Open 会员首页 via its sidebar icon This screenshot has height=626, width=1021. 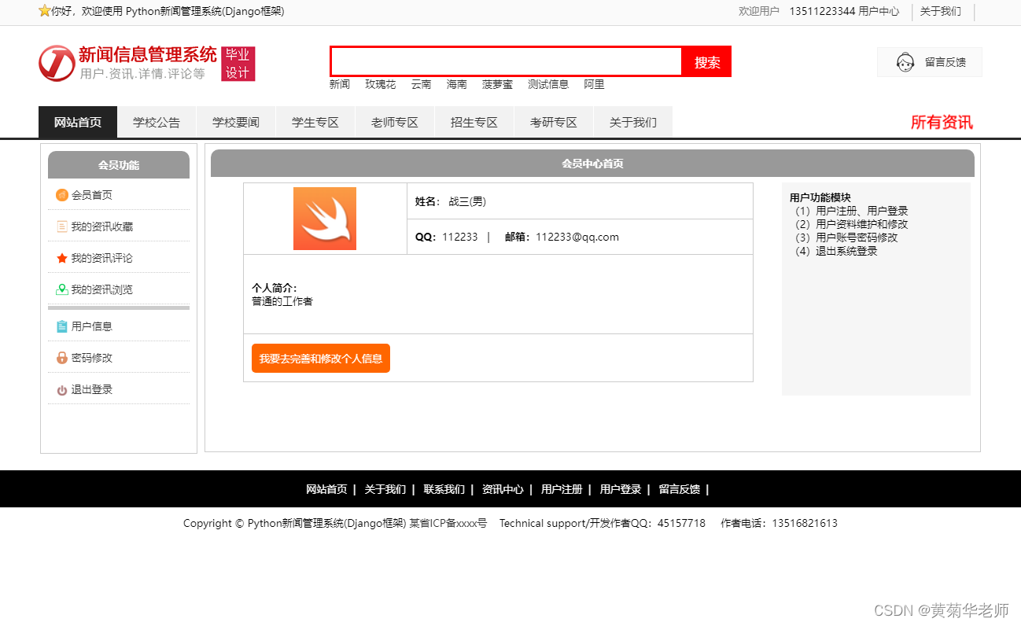(63, 194)
